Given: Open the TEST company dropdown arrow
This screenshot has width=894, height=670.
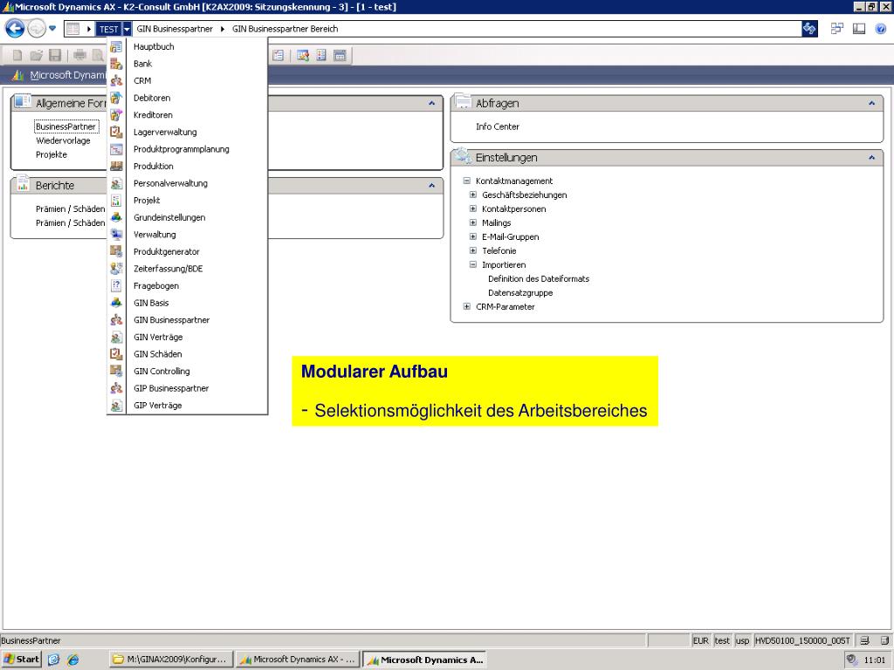Looking at the screenshot, I should point(127,29).
